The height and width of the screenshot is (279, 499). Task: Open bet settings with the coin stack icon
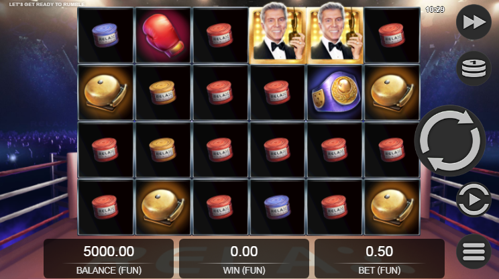tap(474, 68)
